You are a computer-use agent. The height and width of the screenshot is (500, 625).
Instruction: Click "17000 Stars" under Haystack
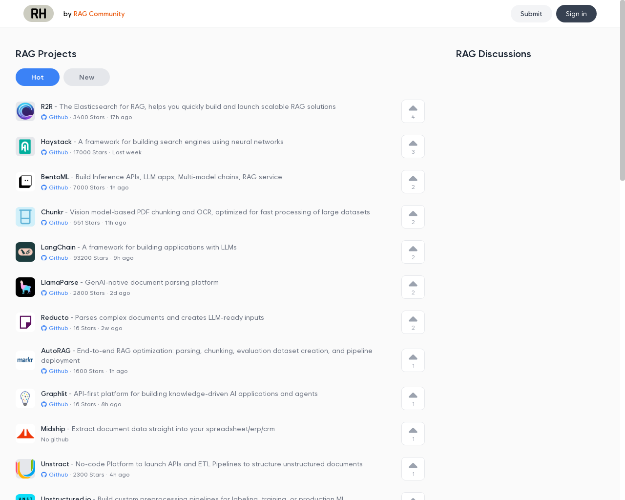[x=90, y=152]
